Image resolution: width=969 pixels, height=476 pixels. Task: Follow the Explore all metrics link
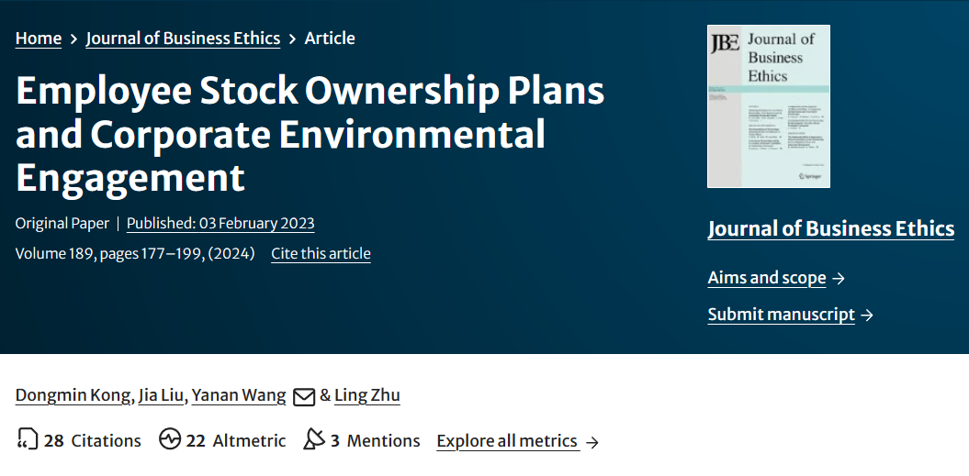click(x=508, y=441)
